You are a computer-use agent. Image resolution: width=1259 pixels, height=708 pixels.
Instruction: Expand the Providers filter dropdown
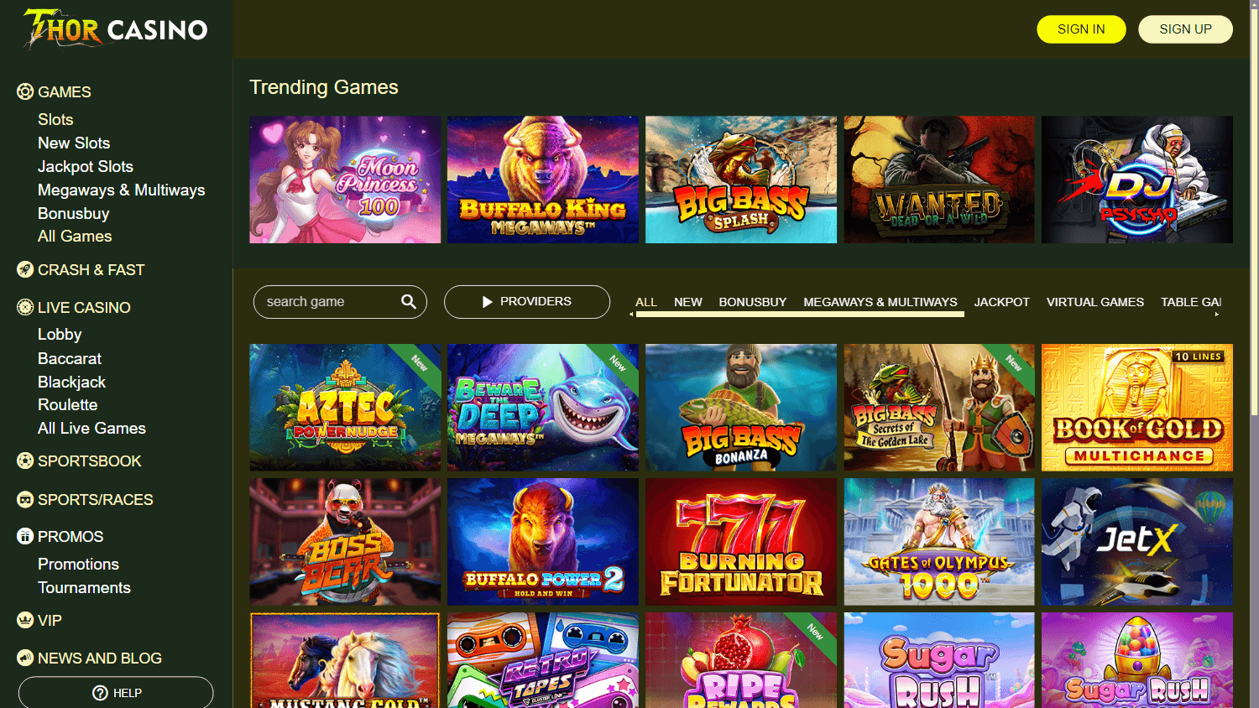527,302
